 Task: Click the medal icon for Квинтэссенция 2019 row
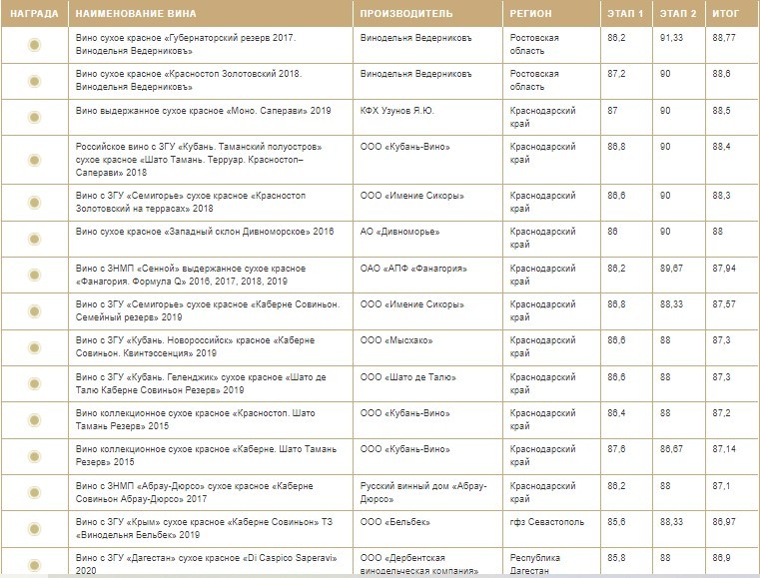pos(34,347)
